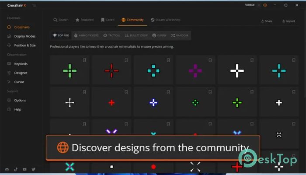Select the white dot crosshair

click(111, 167)
